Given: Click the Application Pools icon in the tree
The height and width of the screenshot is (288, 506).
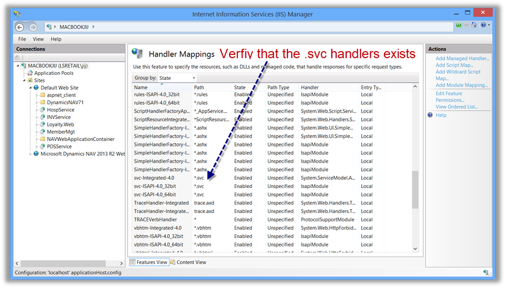Looking at the screenshot, I should coord(31,73).
